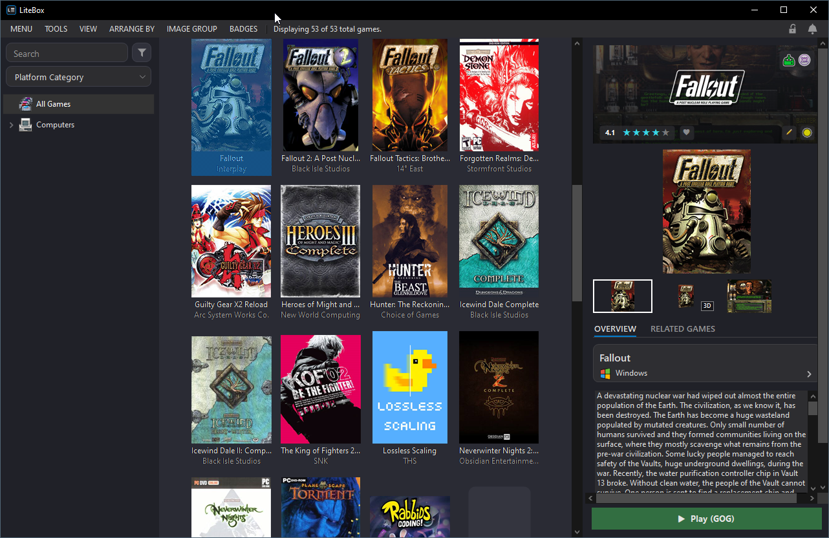This screenshot has width=829, height=538.
Task: Click the Fallout title in details card
Action: pyautogui.click(x=615, y=358)
